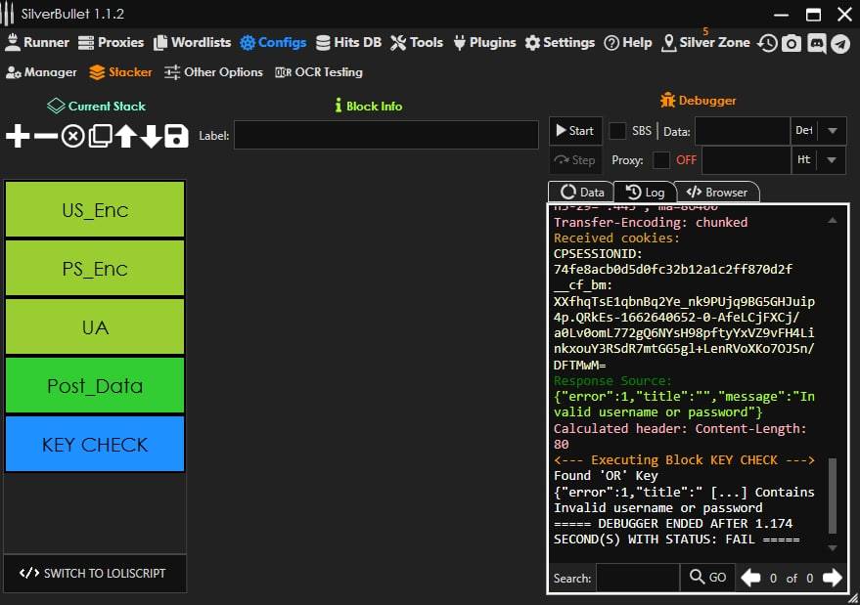This screenshot has height=605, width=860.
Task: Click the camera screenshot icon in top bar
Action: pos(792,43)
